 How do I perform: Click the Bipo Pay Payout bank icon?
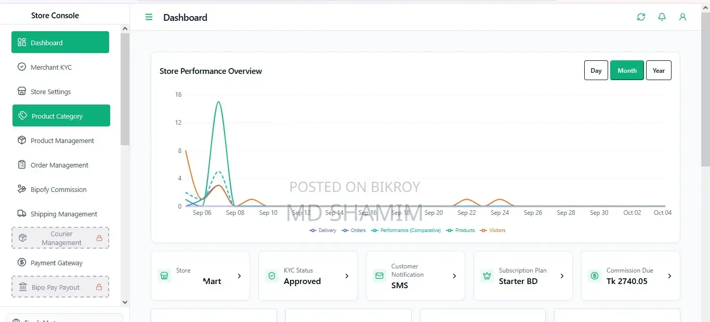click(x=23, y=287)
